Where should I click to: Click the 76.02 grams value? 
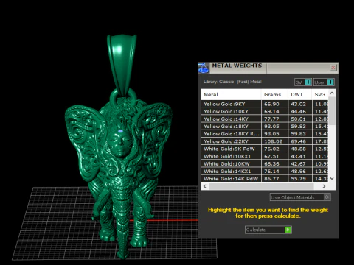[271, 149]
